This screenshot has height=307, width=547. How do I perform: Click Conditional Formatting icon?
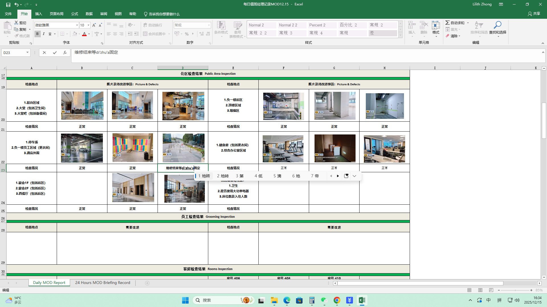coord(221,26)
